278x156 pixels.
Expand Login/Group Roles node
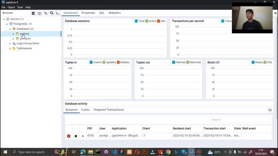tap(10, 43)
